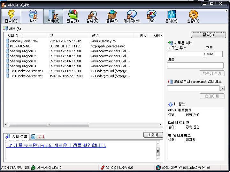This screenshot has height=172, width=230.
Task: Click server icon of eDonkeyServer No2 row
Action: pos(7,41)
